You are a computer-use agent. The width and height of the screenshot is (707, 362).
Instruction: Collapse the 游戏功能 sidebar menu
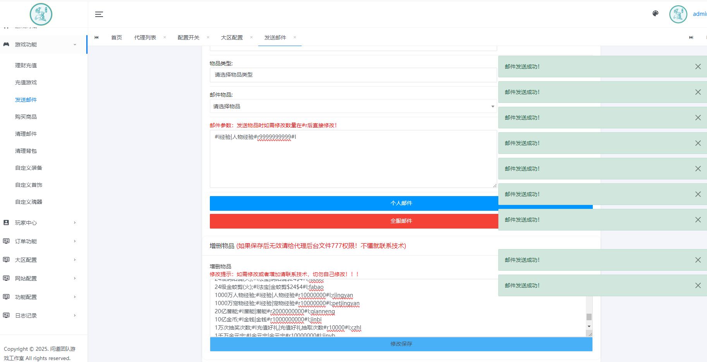tap(43, 44)
